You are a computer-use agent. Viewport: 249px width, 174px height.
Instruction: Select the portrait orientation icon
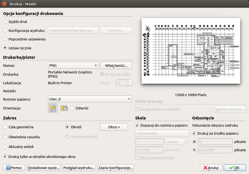(x=52, y=108)
